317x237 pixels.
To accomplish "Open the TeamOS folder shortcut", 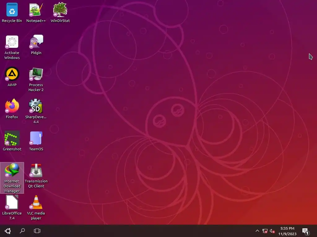I will click(x=36, y=141).
